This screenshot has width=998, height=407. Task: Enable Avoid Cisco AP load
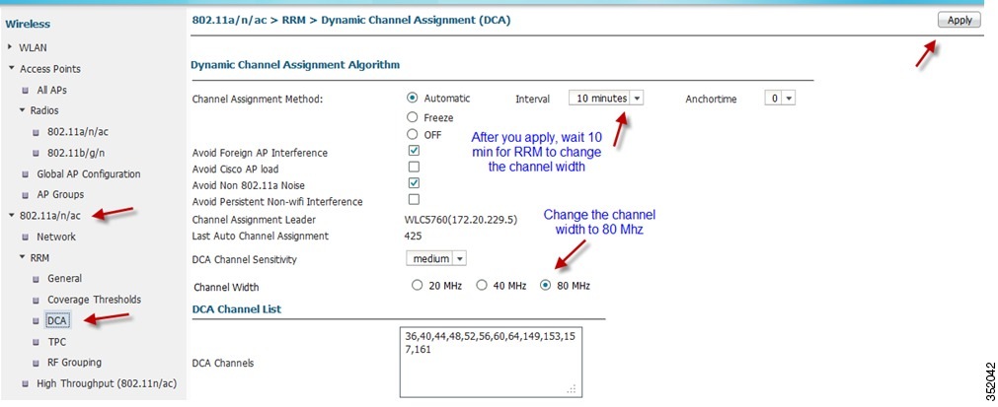point(414,167)
